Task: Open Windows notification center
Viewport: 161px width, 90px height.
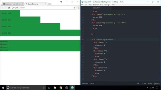Action: point(157,88)
